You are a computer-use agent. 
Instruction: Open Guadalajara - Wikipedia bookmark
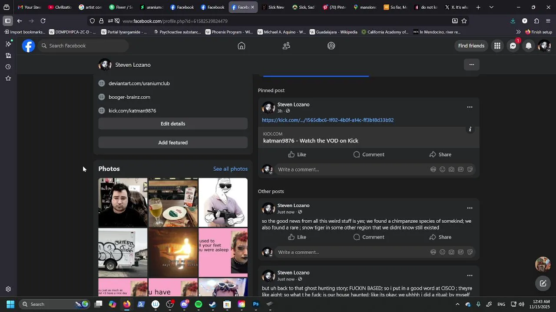click(333, 32)
